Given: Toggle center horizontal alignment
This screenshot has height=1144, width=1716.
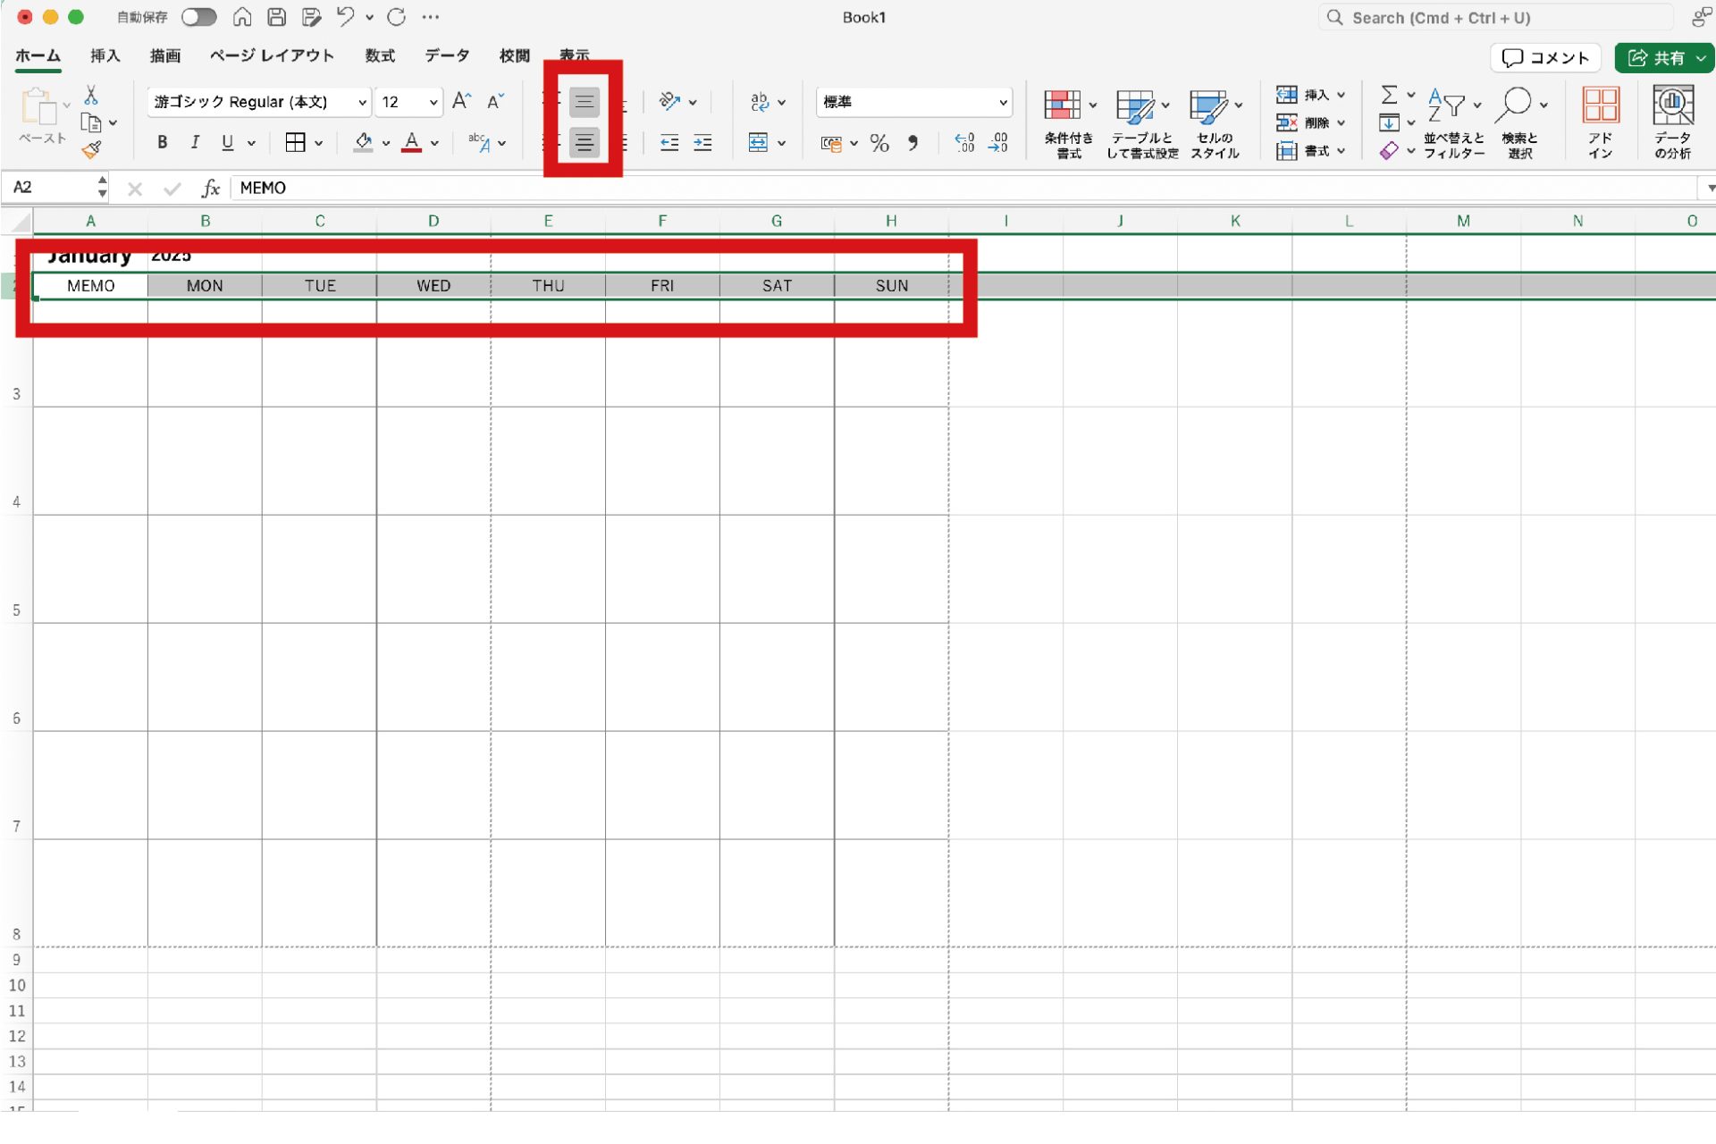Looking at the screenshot, I should point(585,143).
